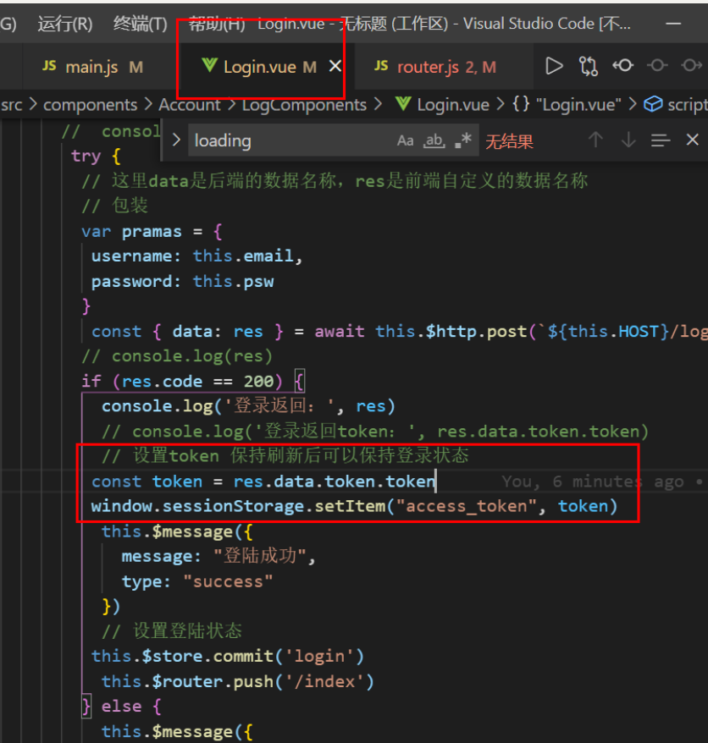Close the find widget
This screenshot has height=743, width=708.
click(x=693, y=140)
